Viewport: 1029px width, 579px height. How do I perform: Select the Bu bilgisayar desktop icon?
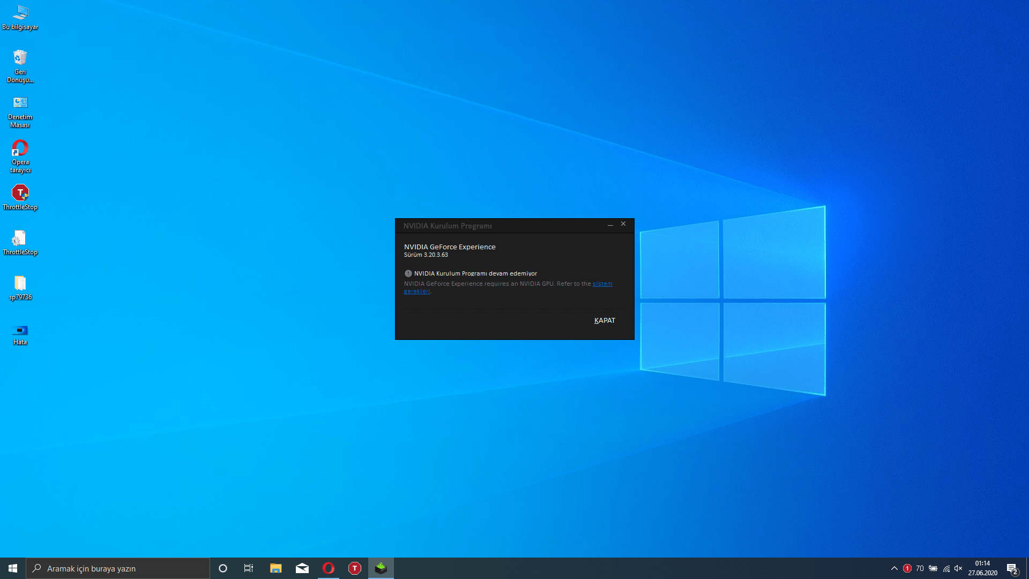[x=20, y=17]
